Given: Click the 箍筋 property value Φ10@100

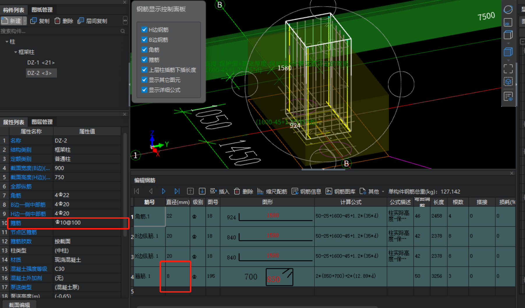Looking at the screenshot, I should click(87, 223).
